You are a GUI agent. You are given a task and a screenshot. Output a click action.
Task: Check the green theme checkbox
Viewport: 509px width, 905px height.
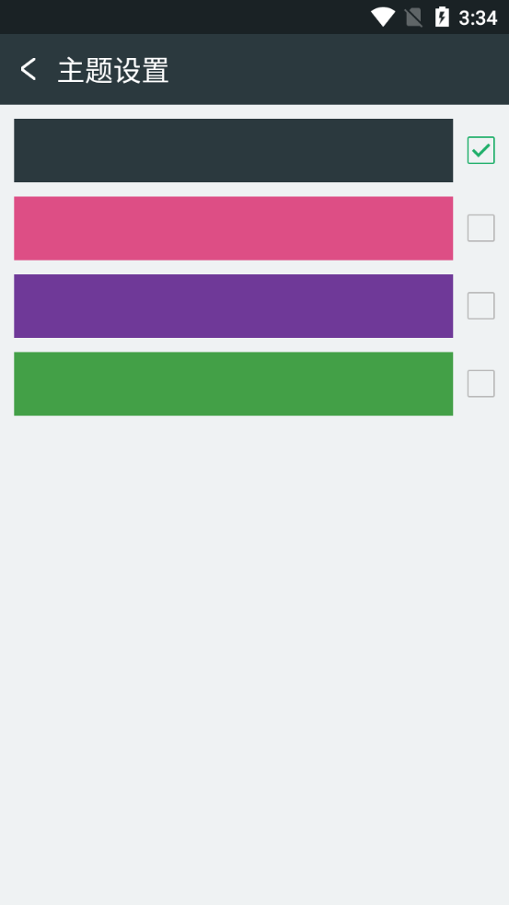(480, 383)
